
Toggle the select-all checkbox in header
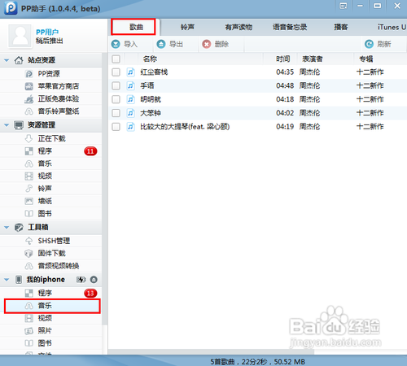pos(116,59)
